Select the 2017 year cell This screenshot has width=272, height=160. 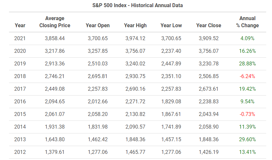(x=20, y=89)
